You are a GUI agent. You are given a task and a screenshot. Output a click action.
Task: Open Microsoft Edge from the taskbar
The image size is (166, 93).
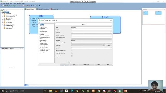72,91
